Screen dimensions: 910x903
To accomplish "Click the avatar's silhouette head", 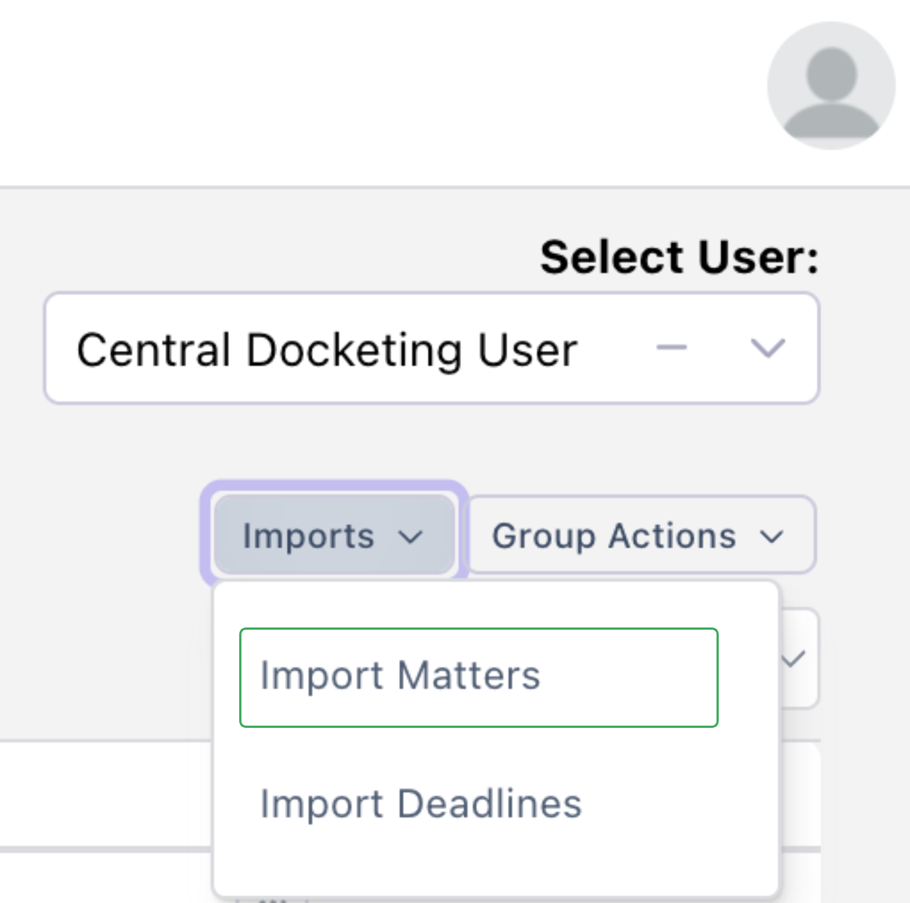I will (831, 74).
